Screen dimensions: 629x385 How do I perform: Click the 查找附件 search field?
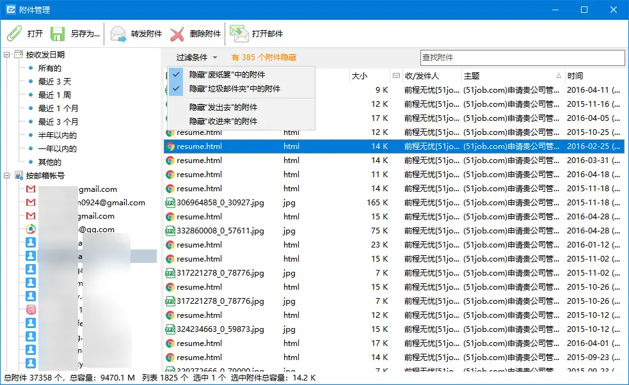coord(522,58)
